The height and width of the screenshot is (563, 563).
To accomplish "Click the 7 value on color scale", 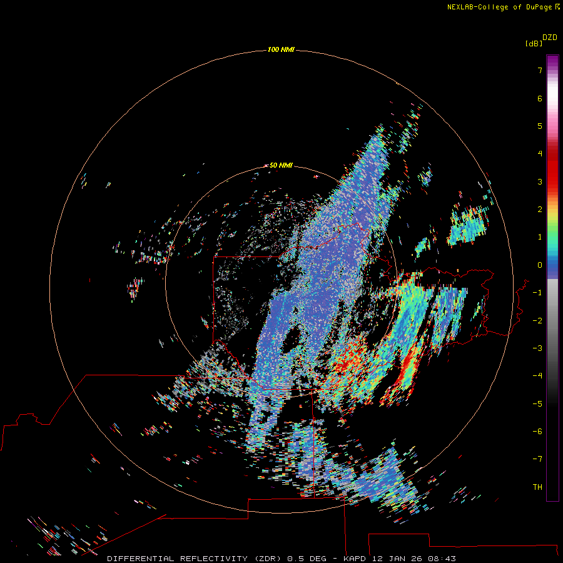I will (x=540, y=70).
